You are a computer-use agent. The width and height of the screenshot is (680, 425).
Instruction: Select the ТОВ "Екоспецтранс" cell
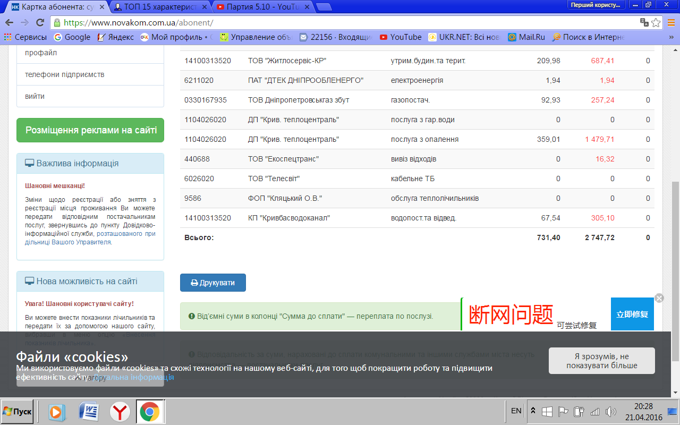(283, 159)
